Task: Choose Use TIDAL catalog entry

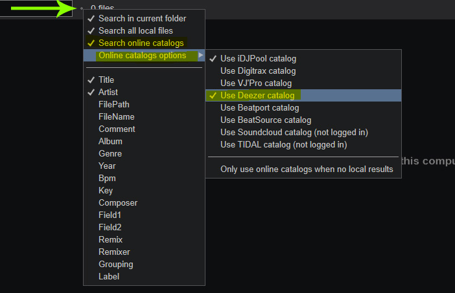Action: click(303, 144)
